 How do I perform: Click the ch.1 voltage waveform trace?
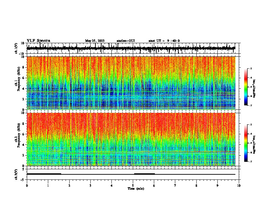click(131, 48)
